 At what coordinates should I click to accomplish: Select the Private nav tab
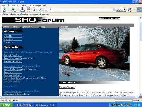click(99, 27)
